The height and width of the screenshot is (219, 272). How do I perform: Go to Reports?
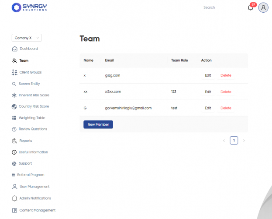(25, 141)
